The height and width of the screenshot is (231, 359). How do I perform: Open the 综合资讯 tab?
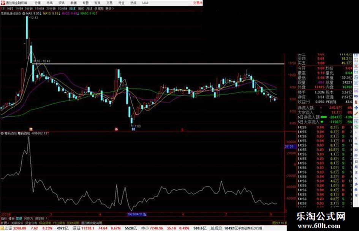tap(45, 223)
